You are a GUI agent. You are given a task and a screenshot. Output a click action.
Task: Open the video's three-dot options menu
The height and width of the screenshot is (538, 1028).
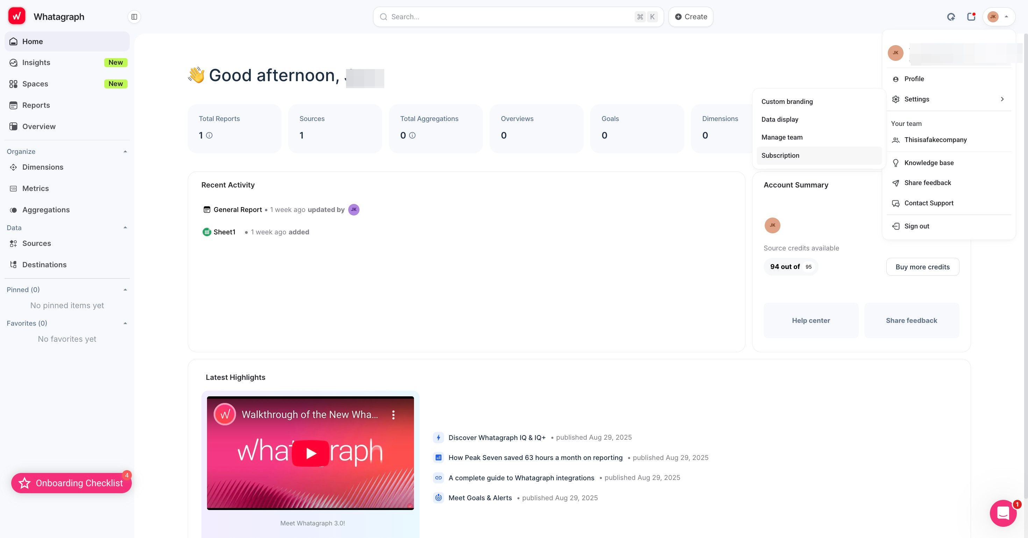pos(393,415)
